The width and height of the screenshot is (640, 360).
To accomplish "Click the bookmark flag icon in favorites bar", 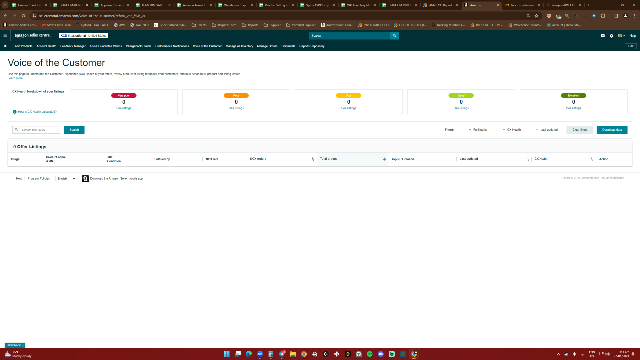I will (5, 46).
